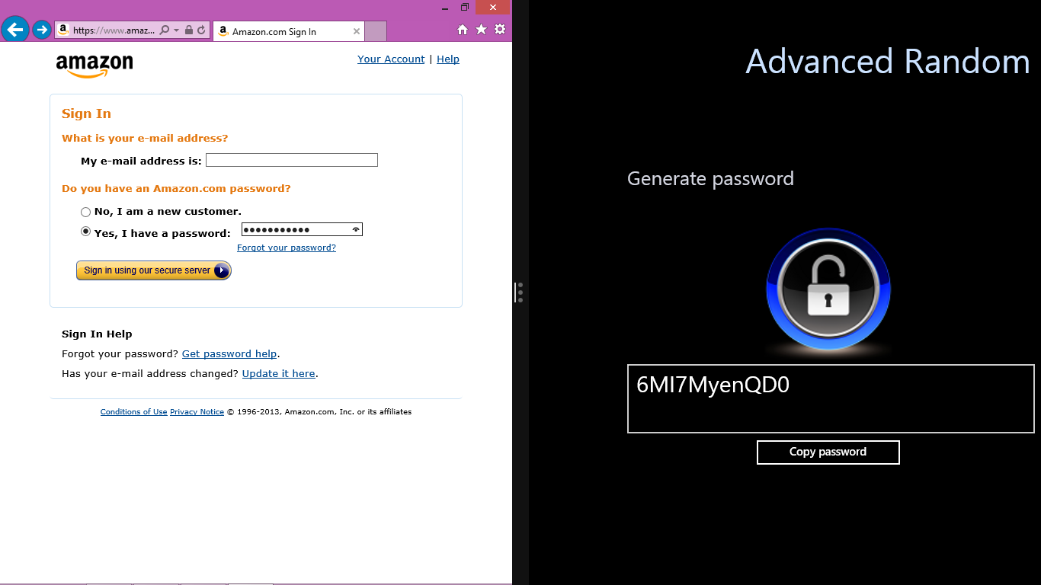This screenshot has width=1041, height=585.
Task: Close the Amazon.com Sign In tab
Action: [356, 31]
